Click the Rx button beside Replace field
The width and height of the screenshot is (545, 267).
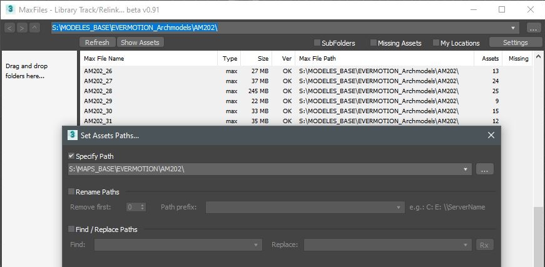[484, 245]
